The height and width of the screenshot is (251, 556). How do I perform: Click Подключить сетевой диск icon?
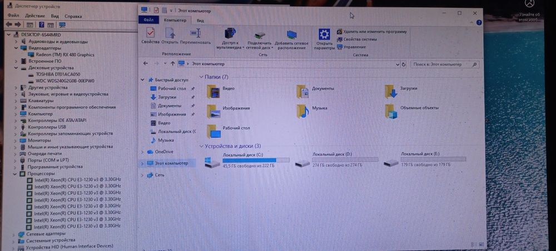[259, 40]
